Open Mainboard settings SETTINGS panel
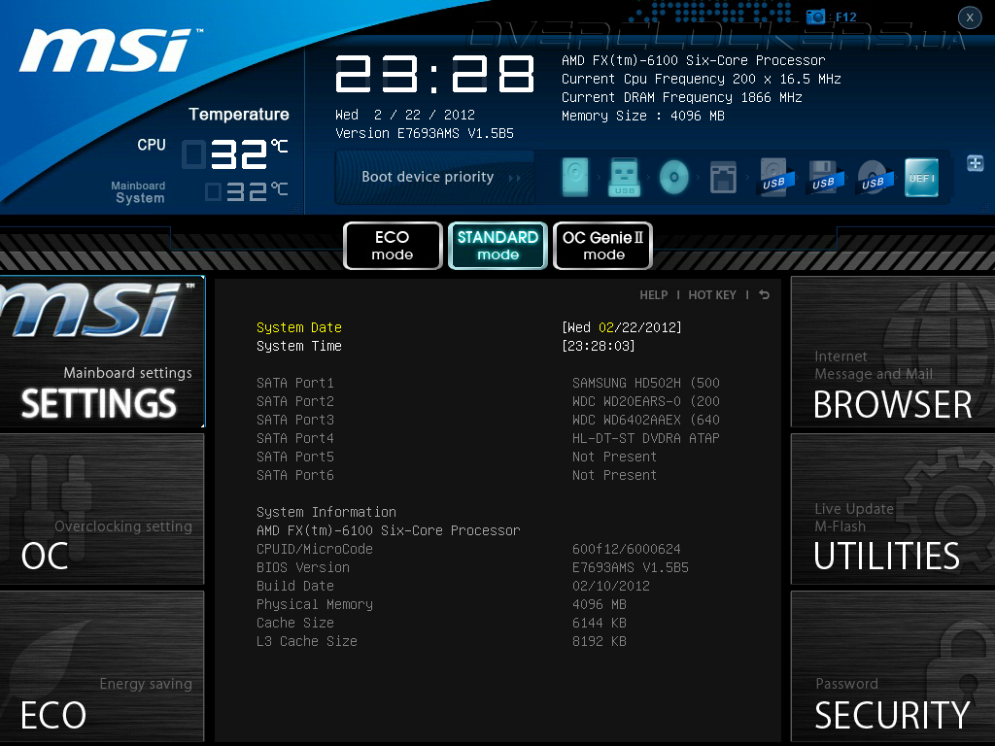This screenshot has width=995, height=746. [x=102, y=352]
